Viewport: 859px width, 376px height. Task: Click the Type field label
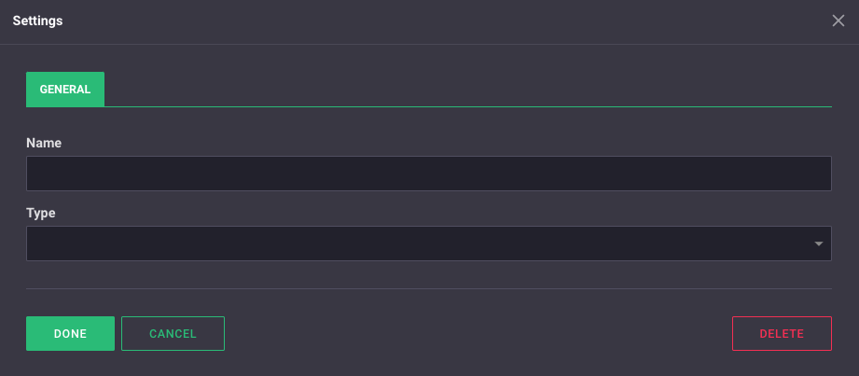(x=41, y=213)
